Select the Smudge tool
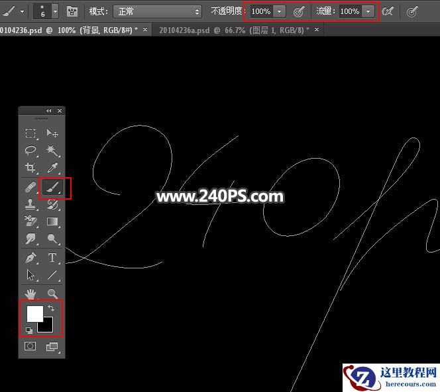Image resolution: width=440 pixels, height=392 pixels. [30, 239]
